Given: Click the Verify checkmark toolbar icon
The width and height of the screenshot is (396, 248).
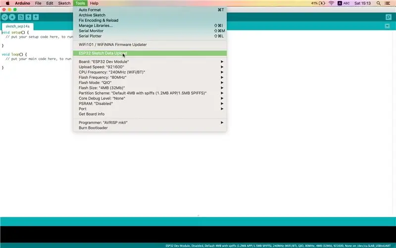Looking at the screenshot, I should point(4,17).
